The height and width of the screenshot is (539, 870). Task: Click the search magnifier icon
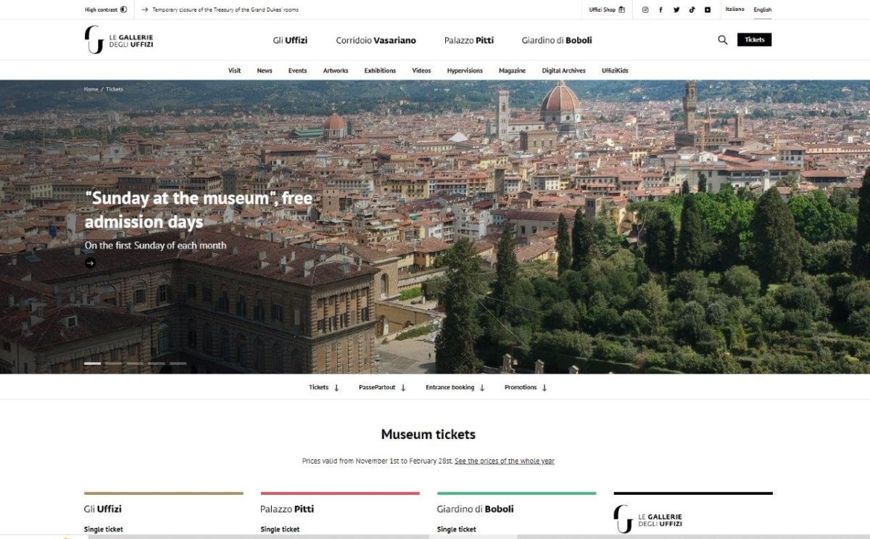722,40
